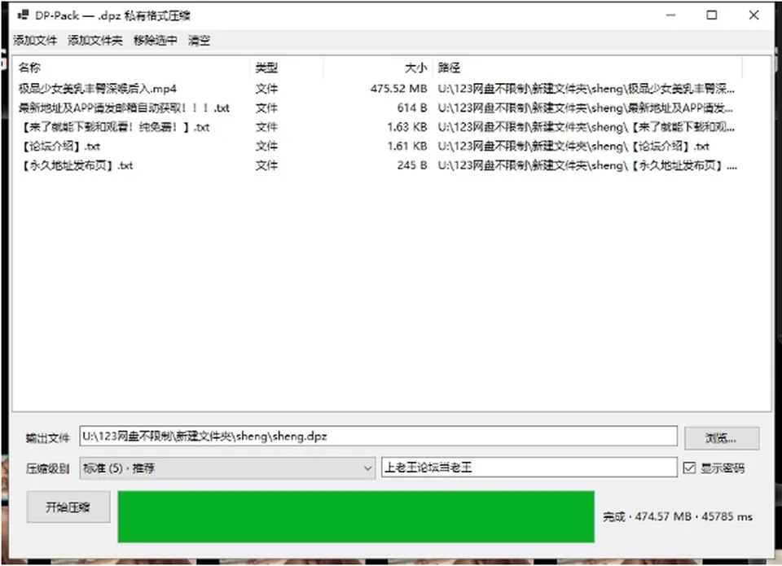Select the 【永久地址发布页】.txt file name
The width and height of the screenshot is (782, 566).
(x=76, y=165)
